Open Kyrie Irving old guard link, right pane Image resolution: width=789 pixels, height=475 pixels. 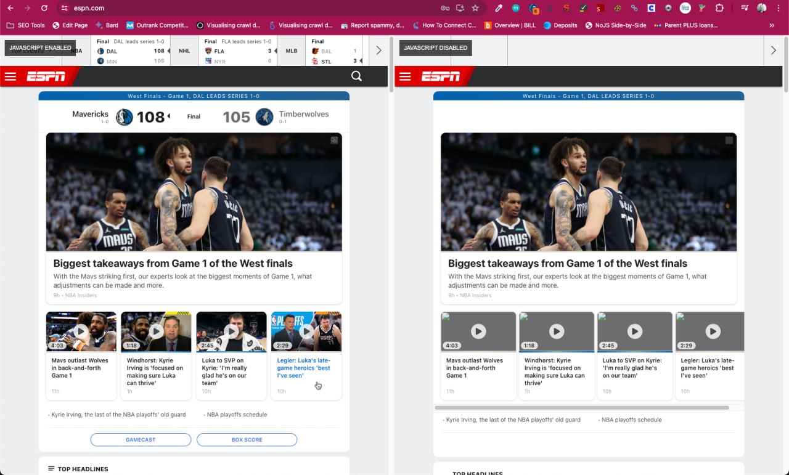[x=513, y=420]
